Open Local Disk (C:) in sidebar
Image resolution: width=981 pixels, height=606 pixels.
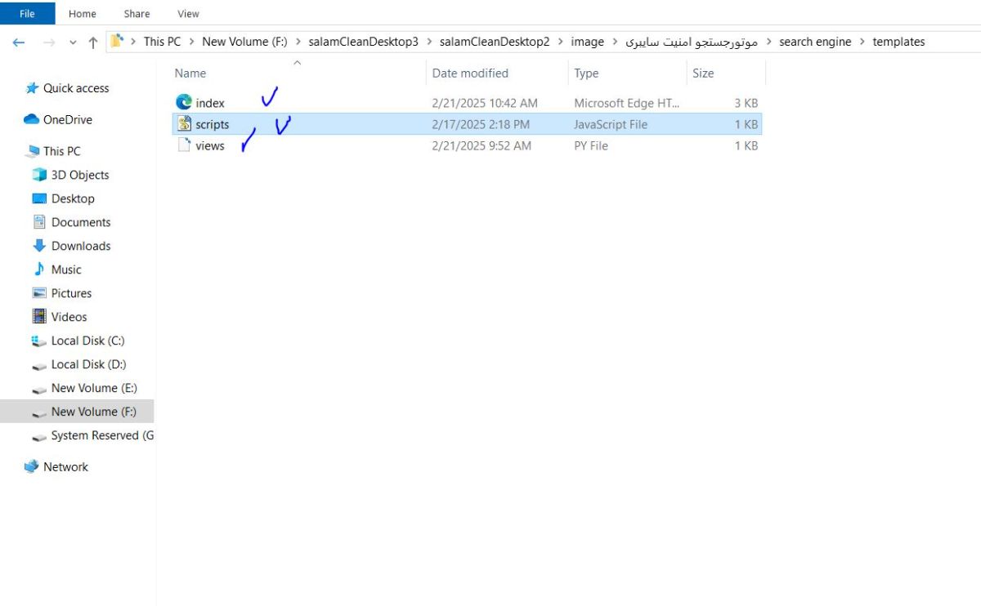tap(87, 341)
